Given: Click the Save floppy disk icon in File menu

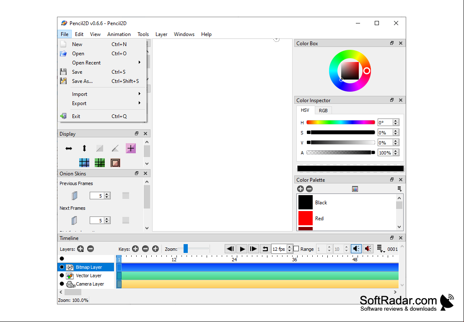Looking at the screenshot, I should (x=63, y=72).
